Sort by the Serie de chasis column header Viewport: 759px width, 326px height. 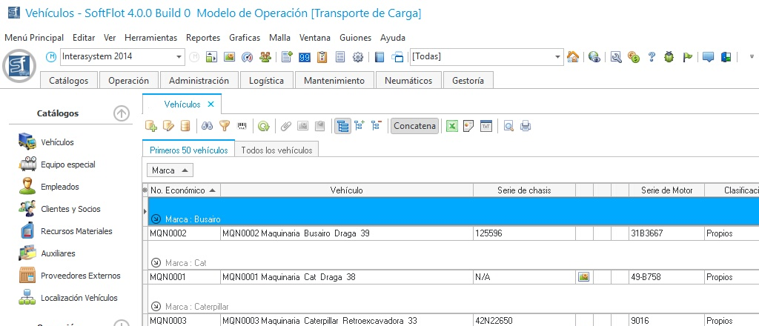point(523,190)
